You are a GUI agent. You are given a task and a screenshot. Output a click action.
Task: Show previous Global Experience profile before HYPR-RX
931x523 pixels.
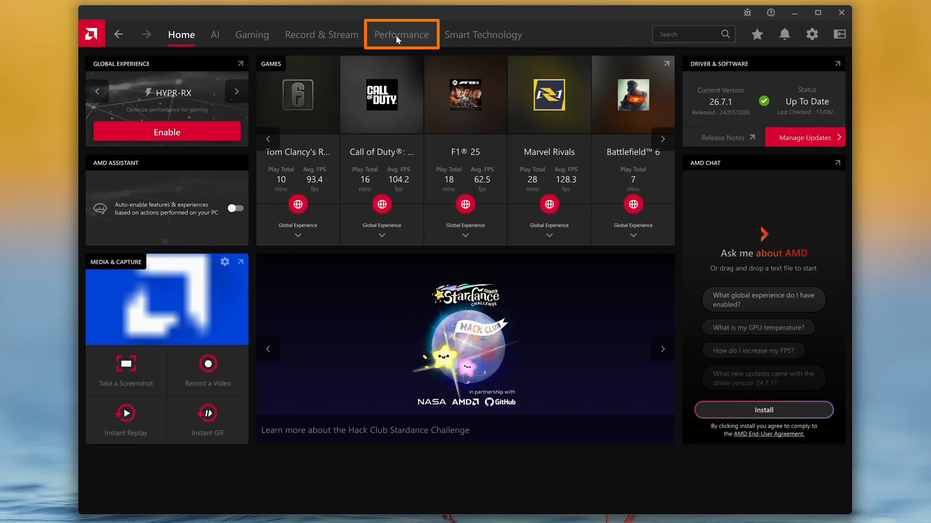[x=97, y=91]
